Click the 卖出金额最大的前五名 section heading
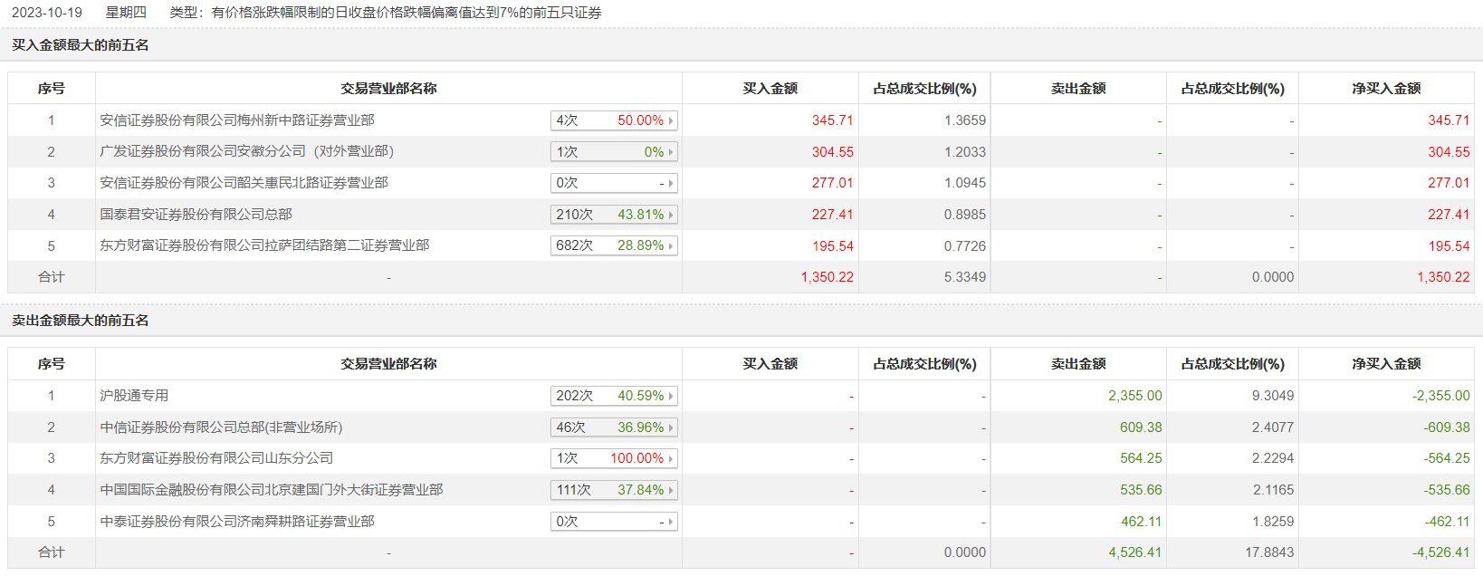 pyautogui.click(x=81, y=320)
